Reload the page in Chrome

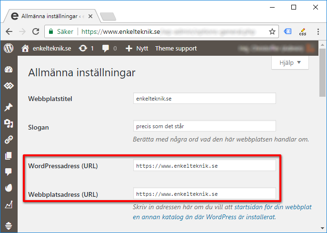coord(36,31)
